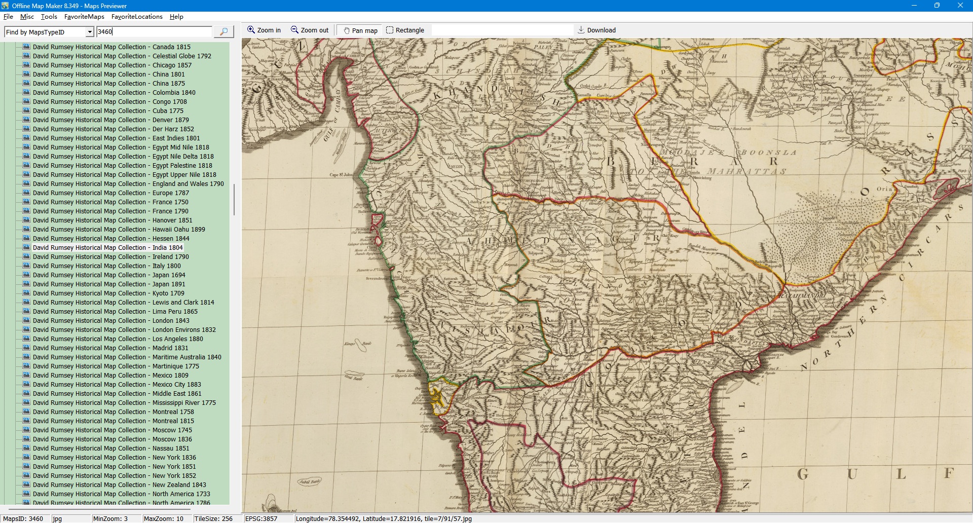The width and height of the screenshot is (973, 523).
Task: Click the map icon beside Canada 1815
Action: (26, 47)
